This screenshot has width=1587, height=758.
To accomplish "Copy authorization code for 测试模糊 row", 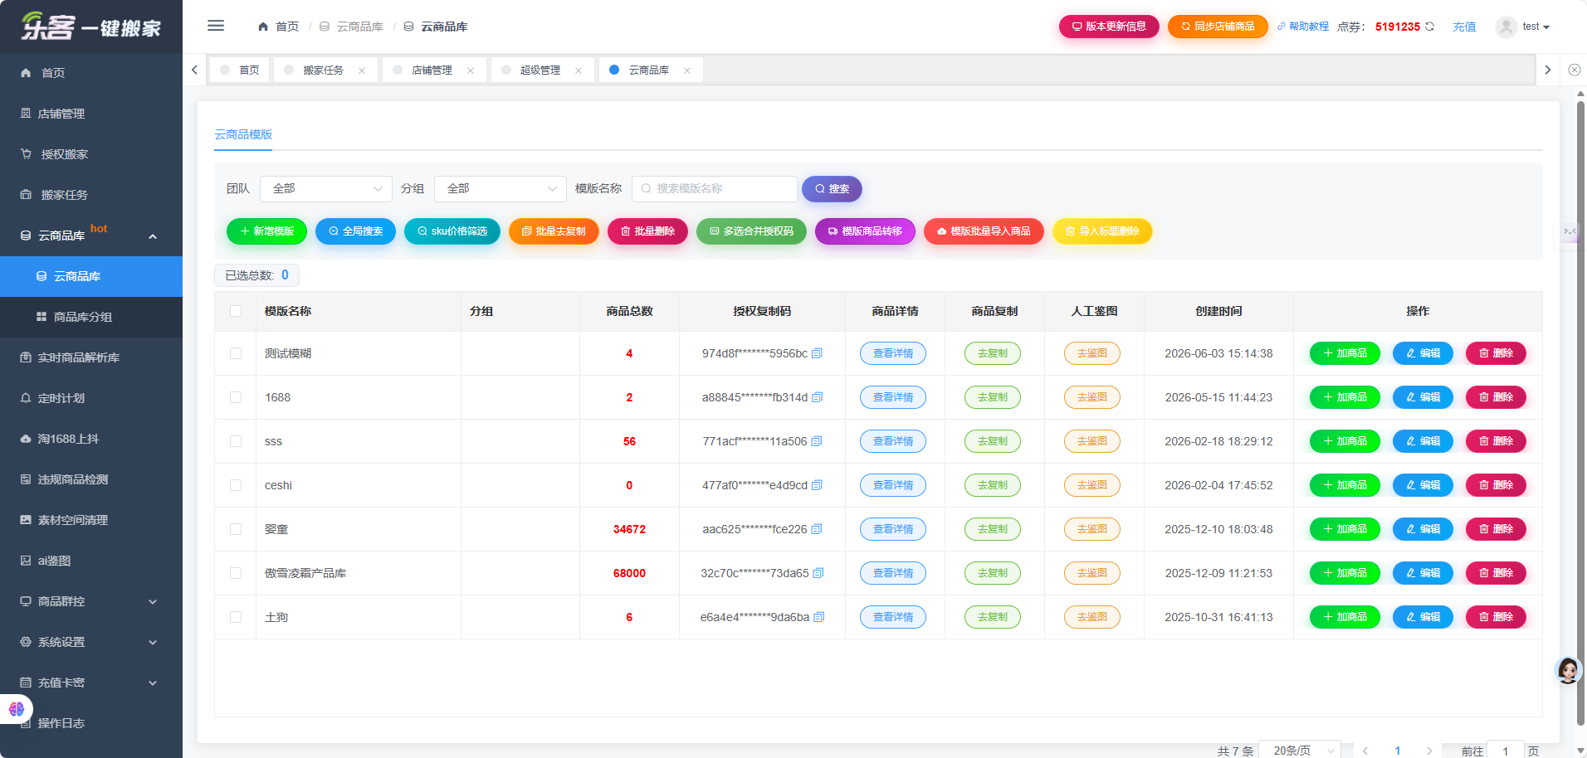I will [817, 353].
